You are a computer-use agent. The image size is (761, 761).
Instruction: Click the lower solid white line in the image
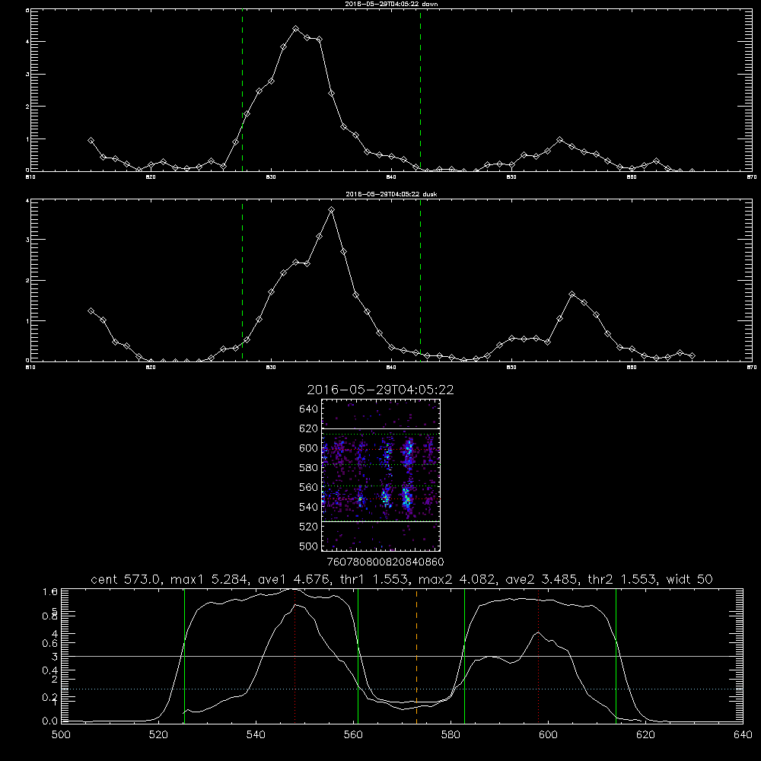[380, 521]
